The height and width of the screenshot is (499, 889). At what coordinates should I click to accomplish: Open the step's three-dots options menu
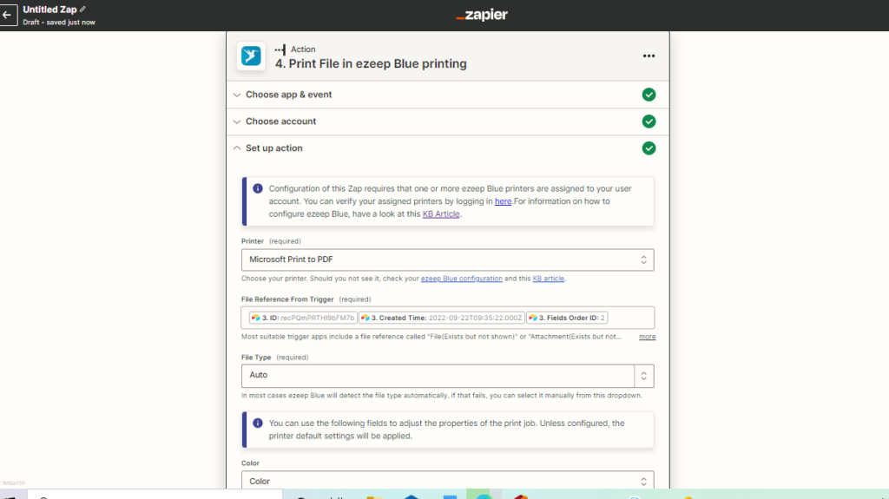(x=649, y=56)
